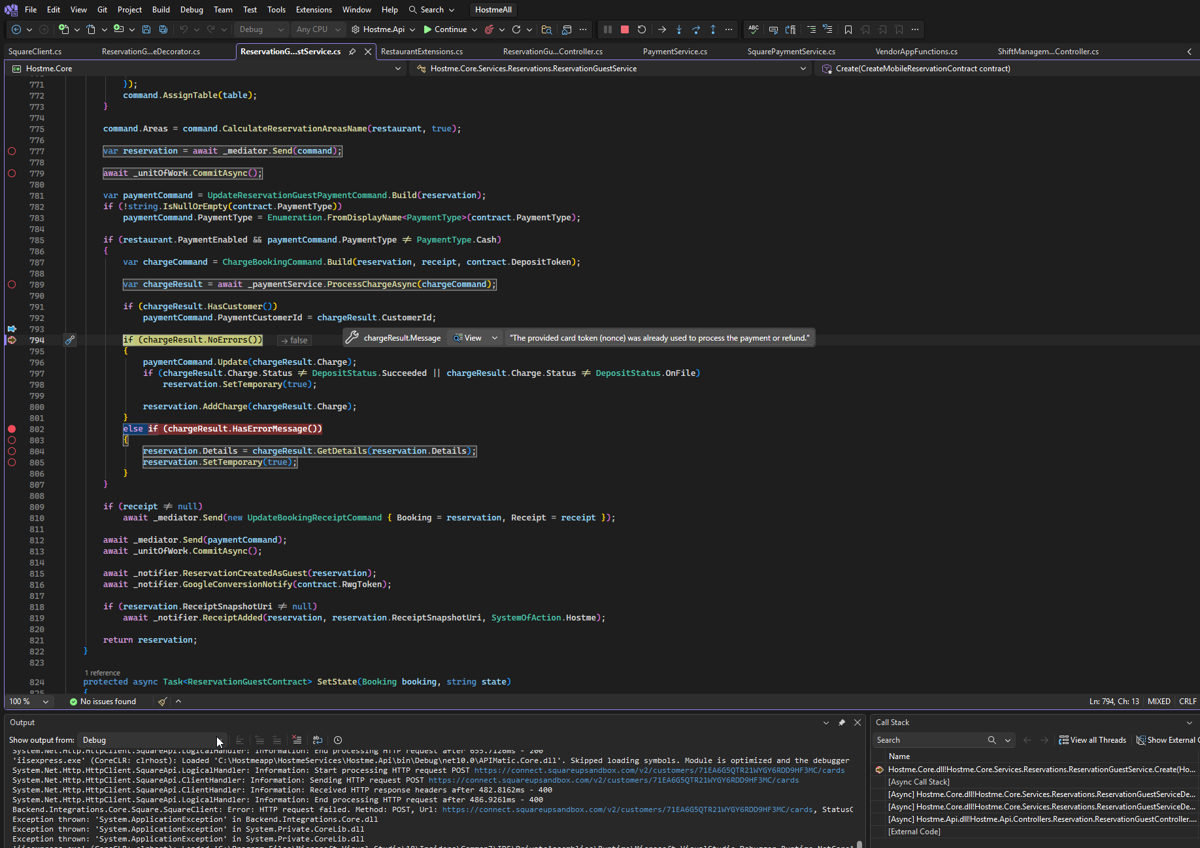This screenshot has width=1200, height=848.
Task: Open the Show output from Debug dropdown
Action: [x=152, y=740]
